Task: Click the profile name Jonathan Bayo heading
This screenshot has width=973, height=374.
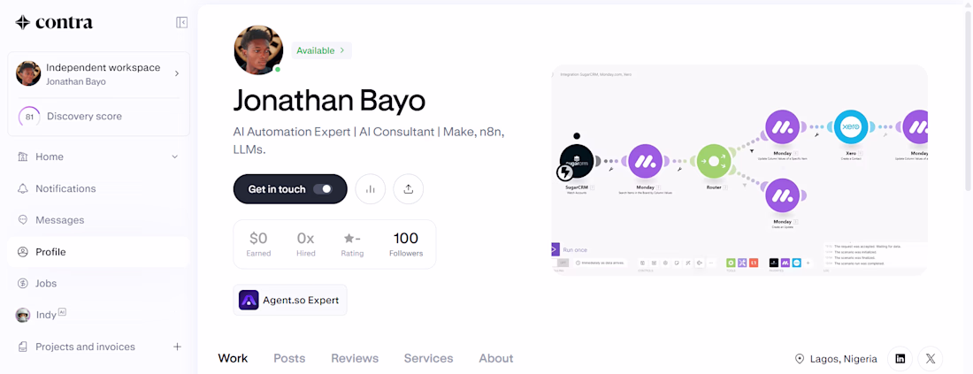Action: [x=329, y=100]
